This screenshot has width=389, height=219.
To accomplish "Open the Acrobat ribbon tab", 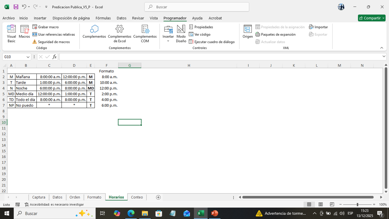I will click(215, 18).
